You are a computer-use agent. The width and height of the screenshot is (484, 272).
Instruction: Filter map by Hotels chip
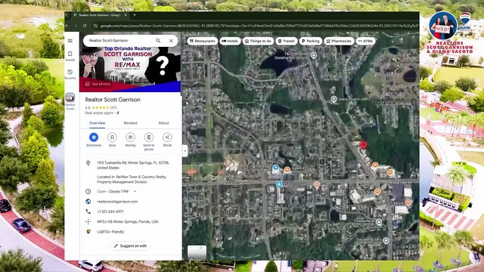pyautogui.click(x=230, y=41)
